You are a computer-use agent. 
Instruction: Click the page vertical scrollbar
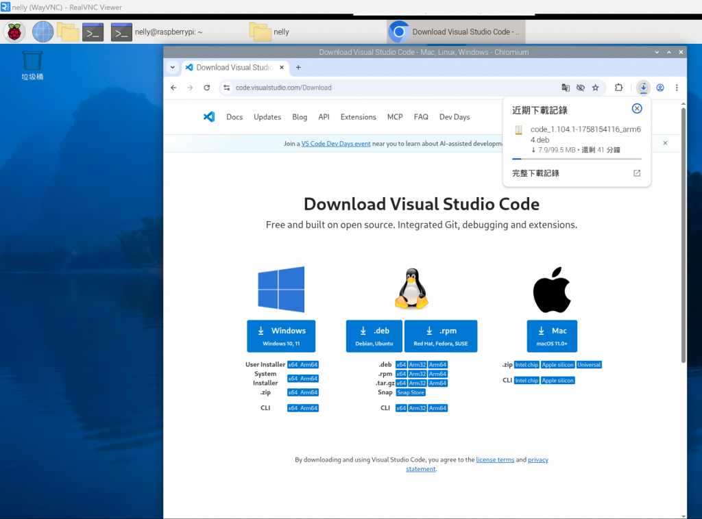(x=683, y=235)
